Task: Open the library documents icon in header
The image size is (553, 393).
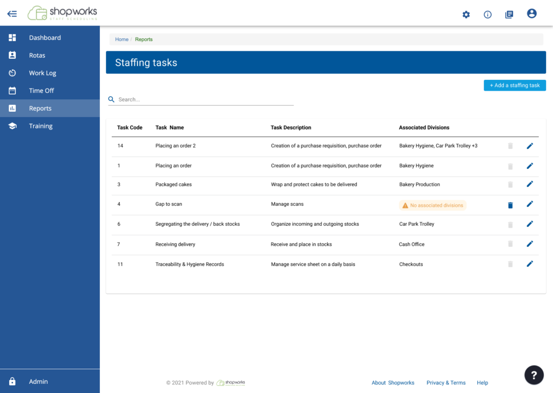Action: (x=509, y=15)
